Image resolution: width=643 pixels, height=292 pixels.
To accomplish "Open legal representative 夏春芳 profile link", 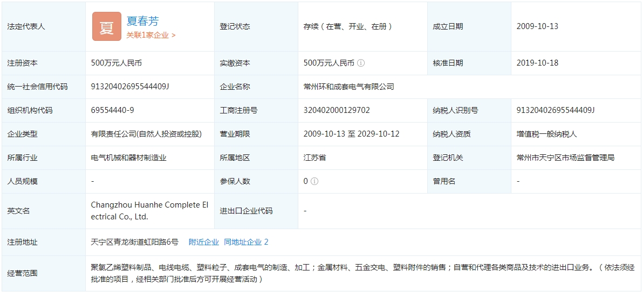I will click(142, 21).
